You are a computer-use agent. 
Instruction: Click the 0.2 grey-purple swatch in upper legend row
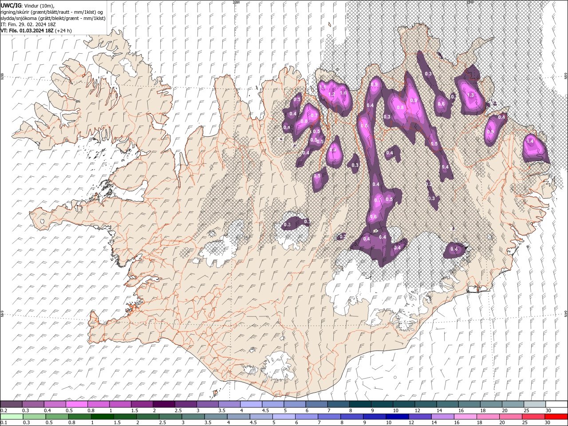pyautogui.click(x=12, y=404)
